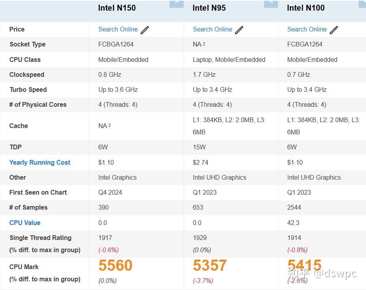Click the 5560 CPU Mark score
This screenshot has height=290, width=366.
(115, 266)
